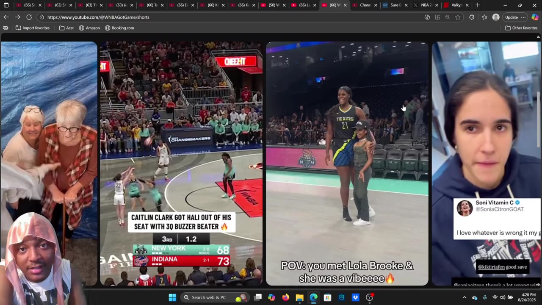
Task: Open Edge Settings and more menu
Action: (x=523, y=17)
